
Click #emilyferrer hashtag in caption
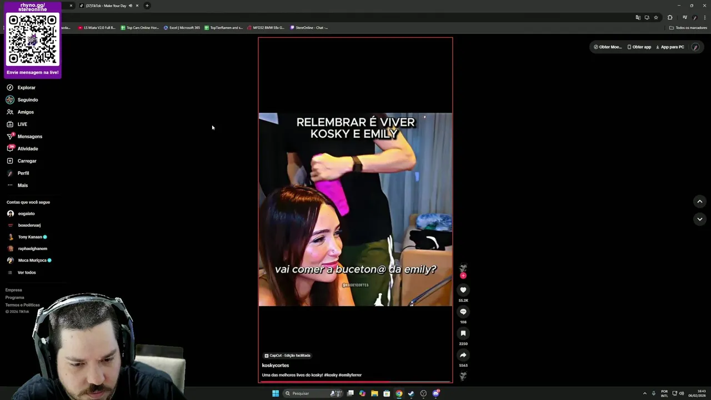(x=350, y=375)
